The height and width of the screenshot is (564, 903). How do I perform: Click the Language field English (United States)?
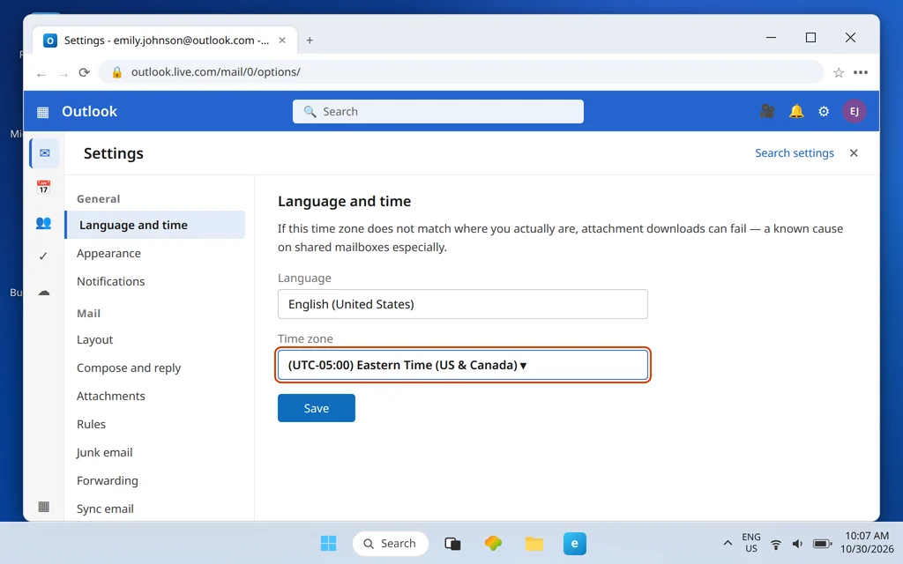pos(462,304)
